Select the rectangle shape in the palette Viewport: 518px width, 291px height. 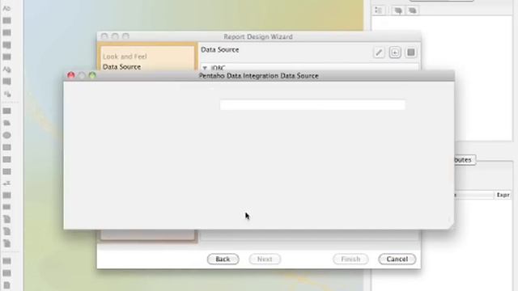6,147
